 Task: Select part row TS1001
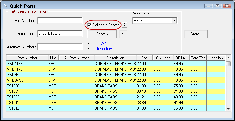[116, 91]
